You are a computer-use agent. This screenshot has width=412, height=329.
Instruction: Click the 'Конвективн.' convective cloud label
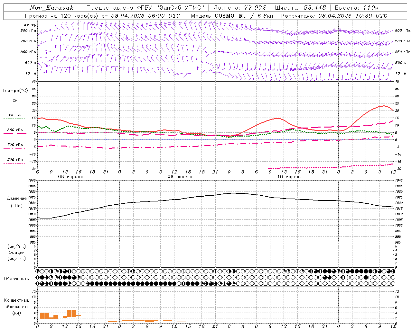point(17,300)
